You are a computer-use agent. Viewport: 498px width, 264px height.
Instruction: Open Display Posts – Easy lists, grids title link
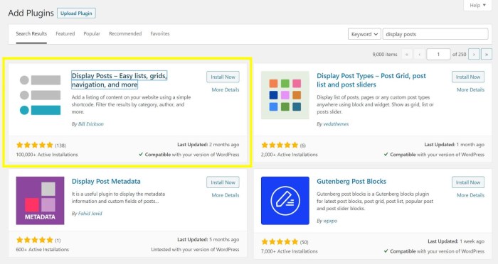pyautogui.click(x=119, y=80)
